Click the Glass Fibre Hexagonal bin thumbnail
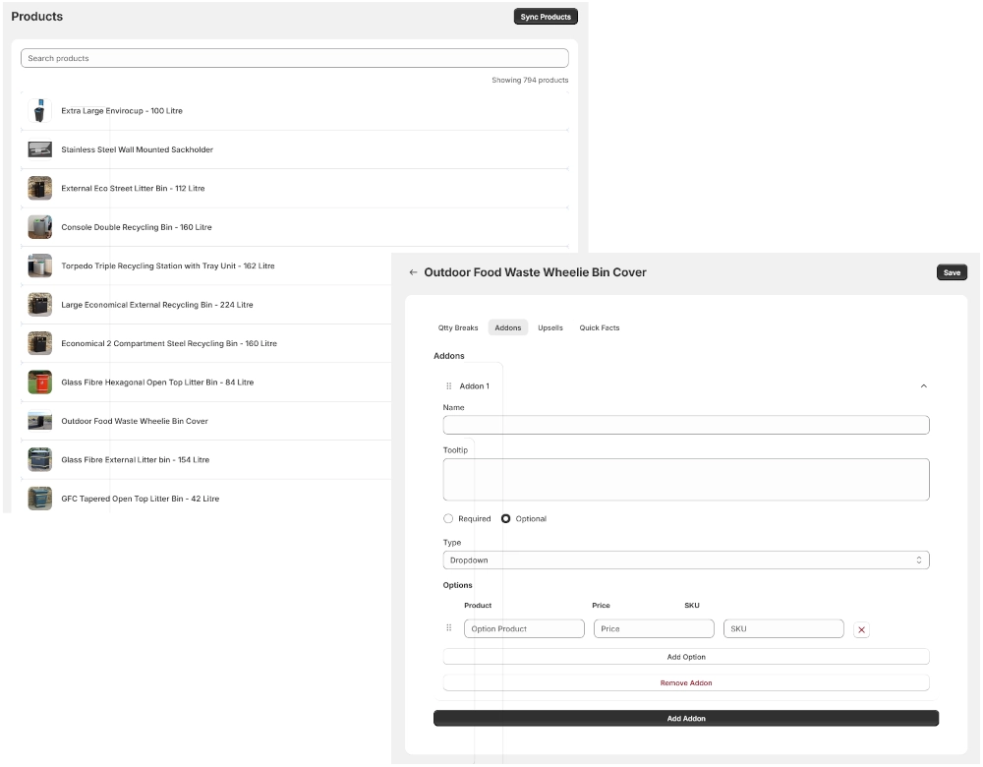Viewport: 983px width, 767px height. pos(39,383)
